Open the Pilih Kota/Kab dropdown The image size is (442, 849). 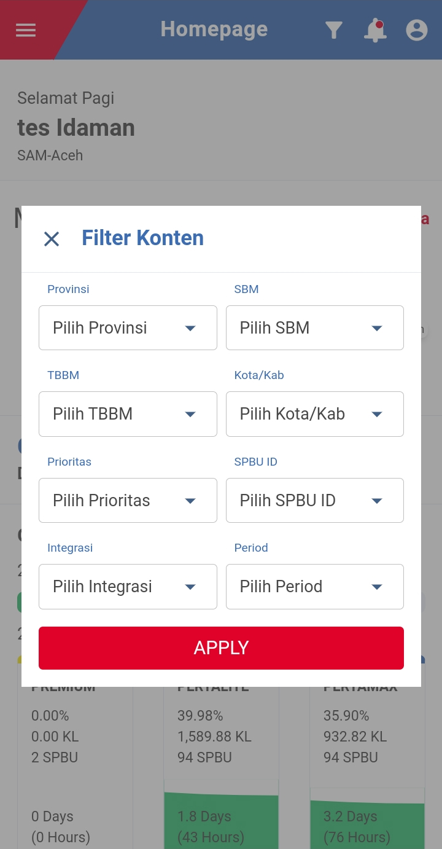(315, 414)
